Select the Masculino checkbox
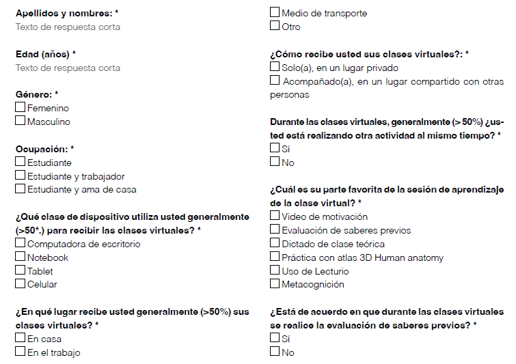The width and height of the screenshot is (516, 364). (21, 122)
